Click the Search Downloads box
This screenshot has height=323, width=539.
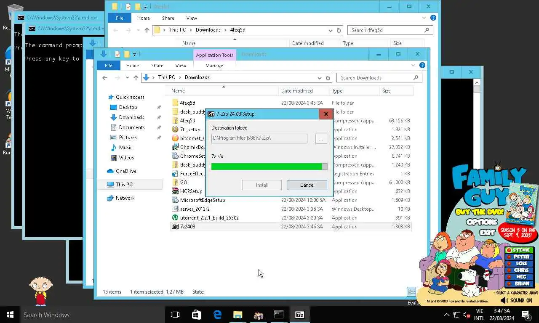click(x=379, y=78)
